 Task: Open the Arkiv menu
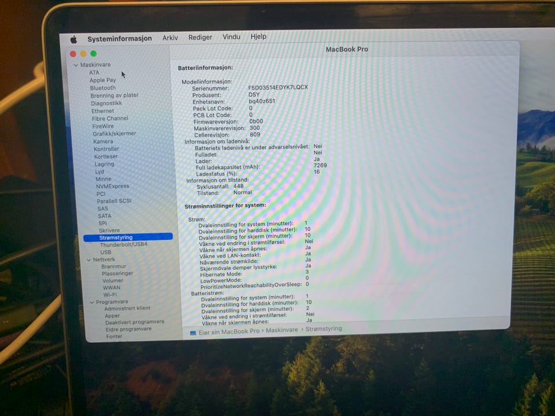(170, 38)
